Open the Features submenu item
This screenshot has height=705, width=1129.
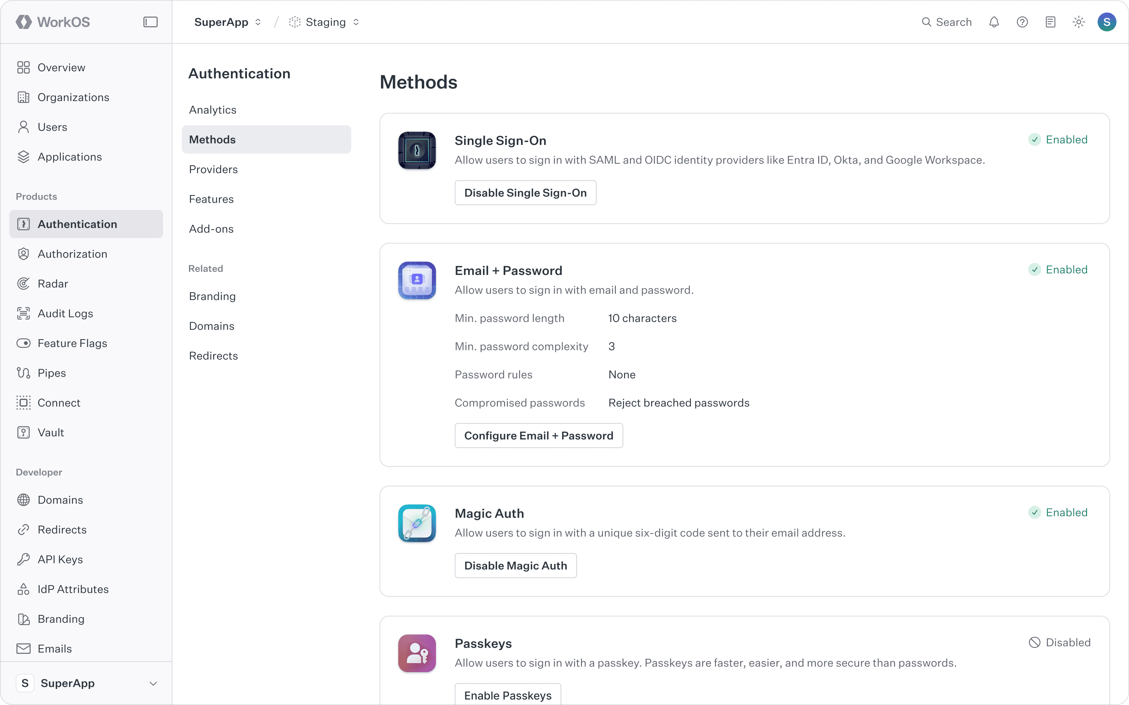[267, 199]
